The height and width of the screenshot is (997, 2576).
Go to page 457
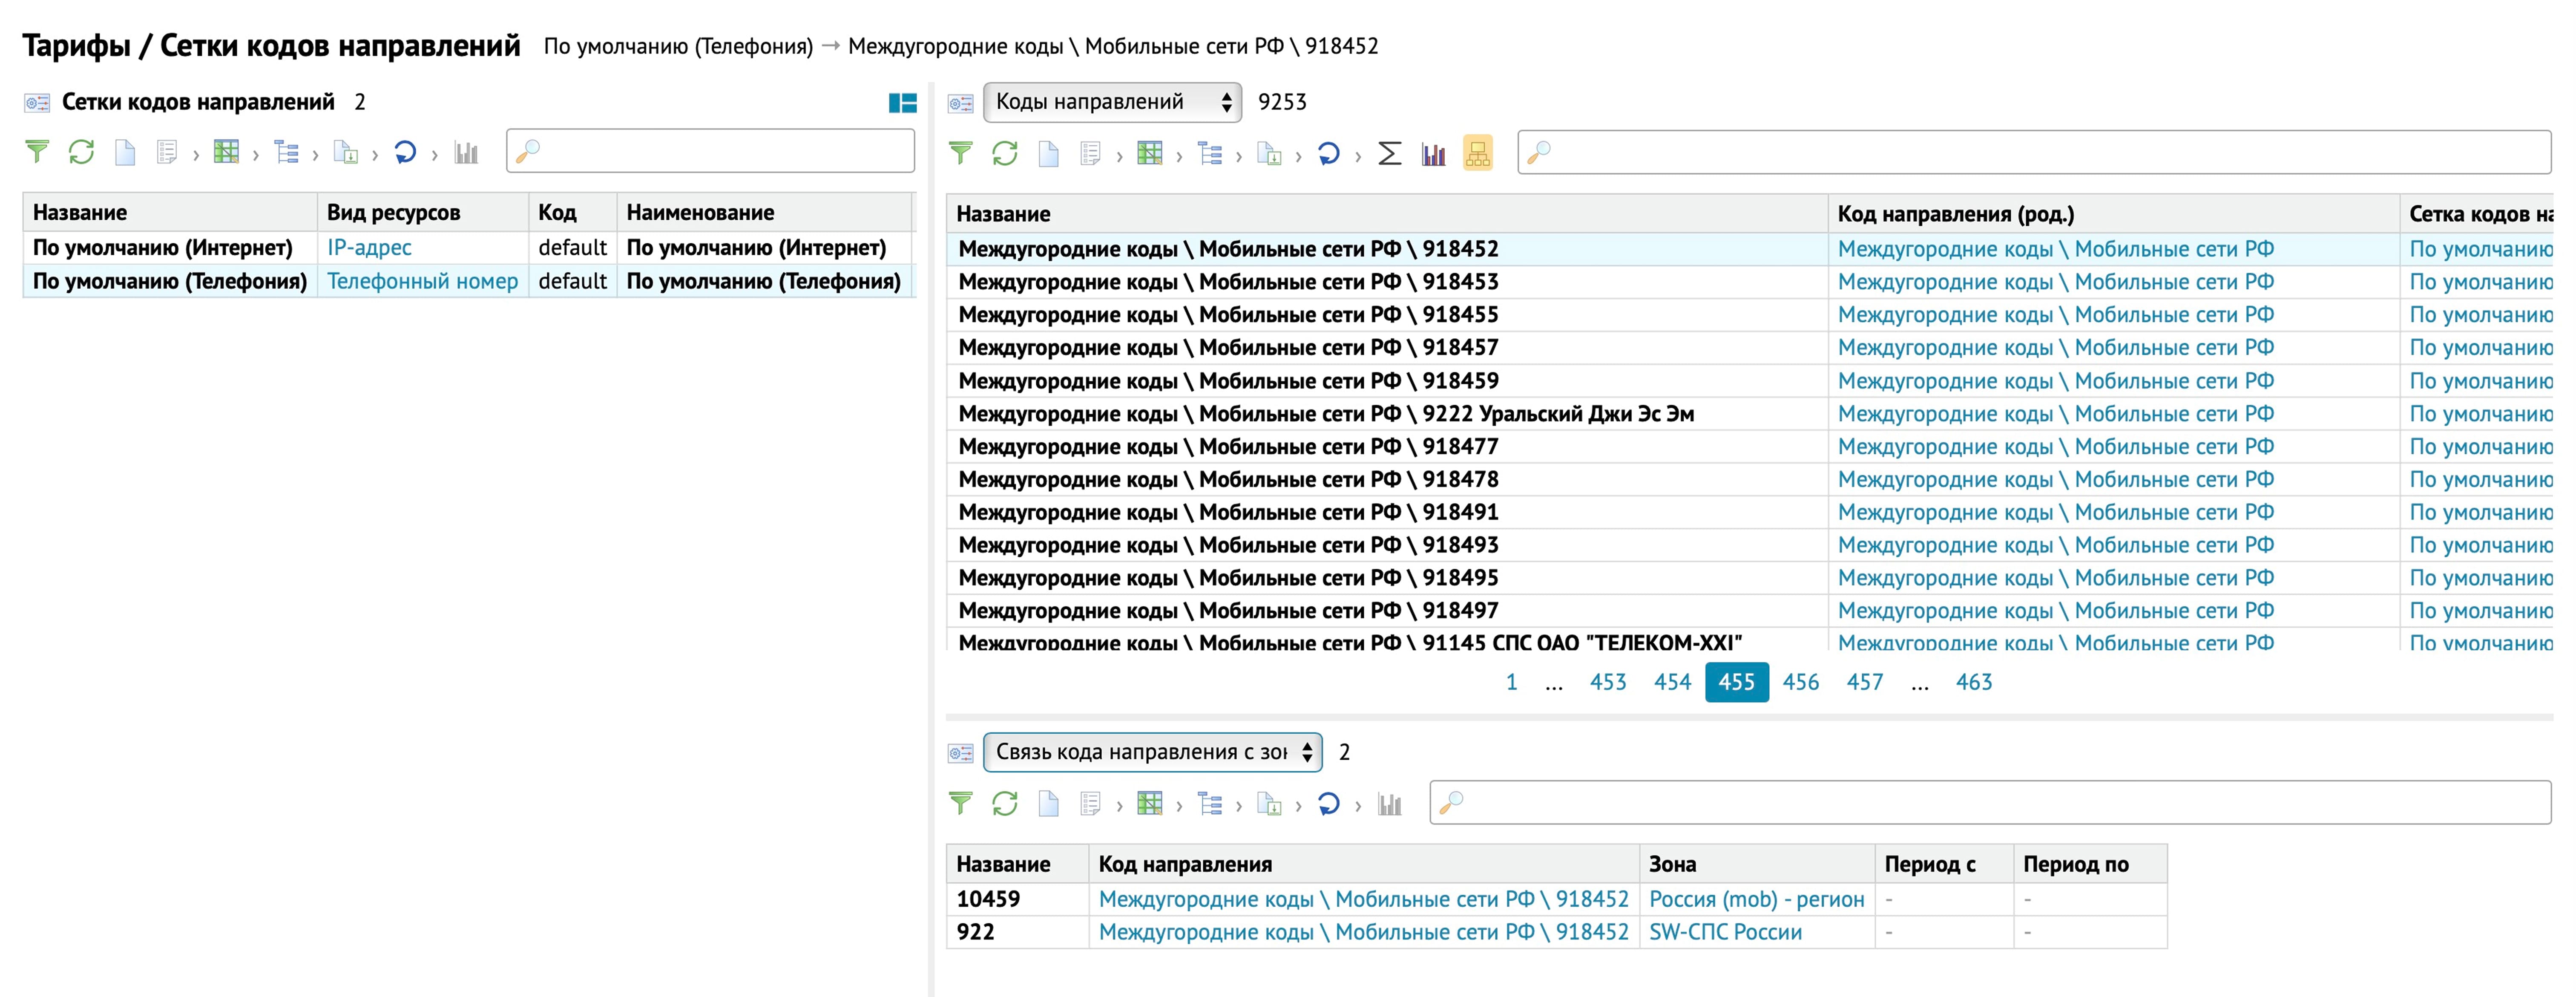tap(1865, 682)
